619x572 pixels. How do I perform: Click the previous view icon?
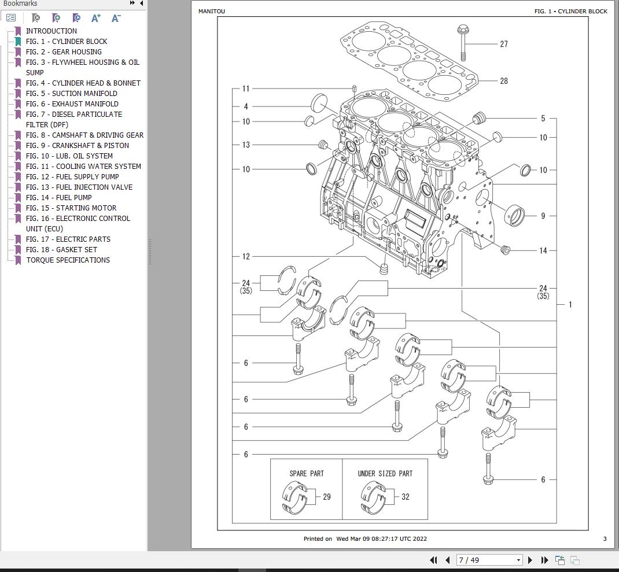pyautogui.click(x=559, y=560)
